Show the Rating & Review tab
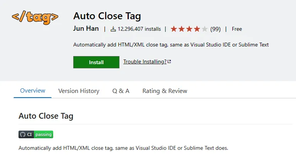Screen dimensions: 296x164 pyautogui.click(x=165, y=91)
